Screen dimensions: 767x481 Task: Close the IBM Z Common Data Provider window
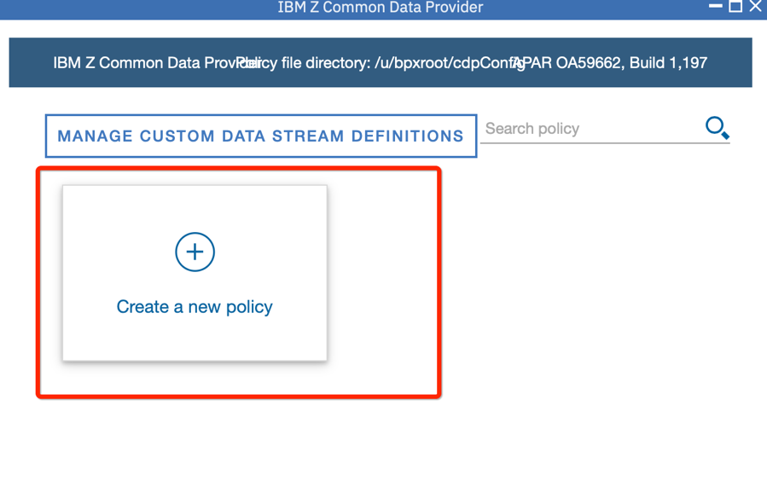756,6
